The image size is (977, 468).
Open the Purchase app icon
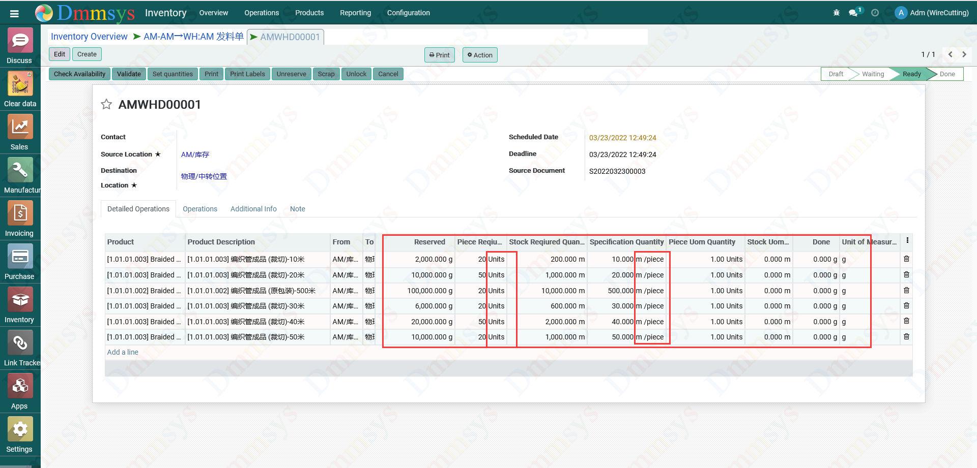coord(20,256)
